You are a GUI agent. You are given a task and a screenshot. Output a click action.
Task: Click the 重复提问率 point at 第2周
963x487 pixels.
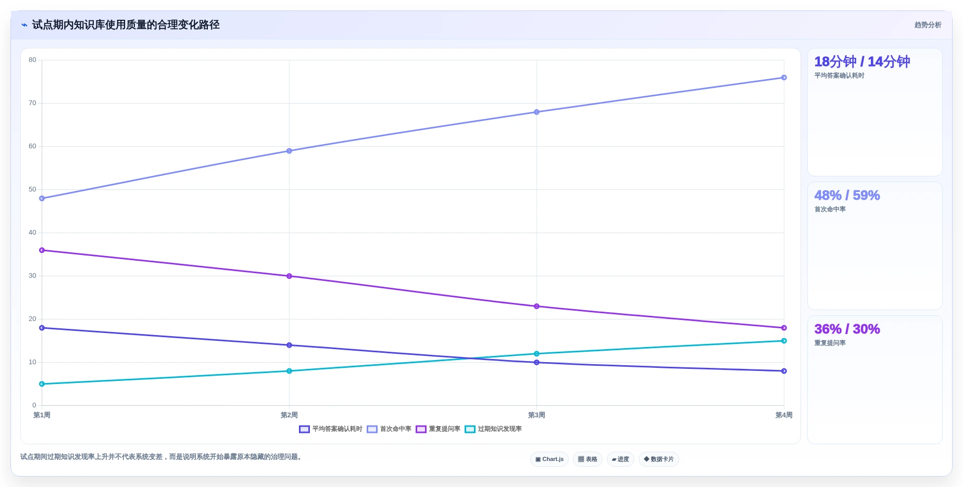click(x=289, y=276)
